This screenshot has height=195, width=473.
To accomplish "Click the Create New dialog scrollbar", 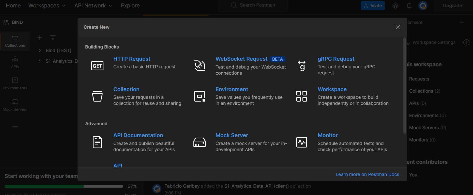I will tap(405, 86).
